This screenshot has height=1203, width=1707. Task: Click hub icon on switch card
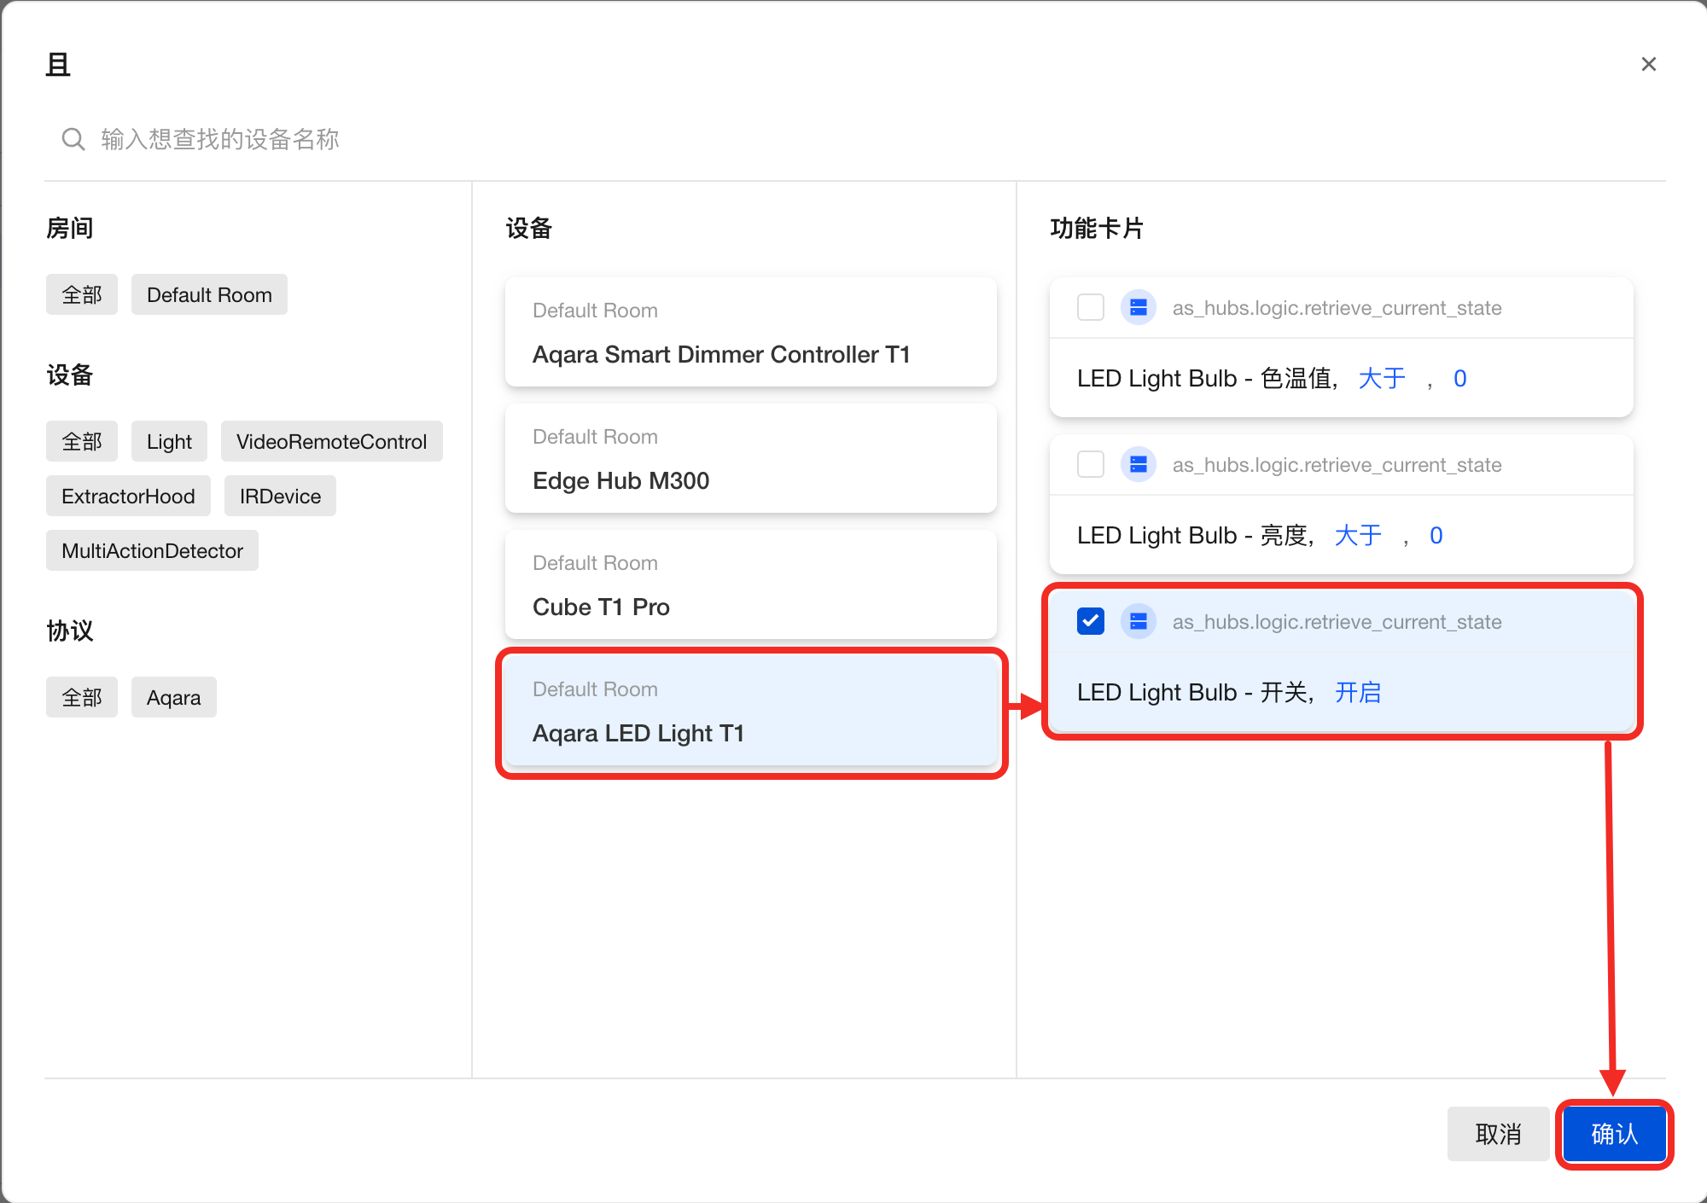click(x=1138, y=622)
